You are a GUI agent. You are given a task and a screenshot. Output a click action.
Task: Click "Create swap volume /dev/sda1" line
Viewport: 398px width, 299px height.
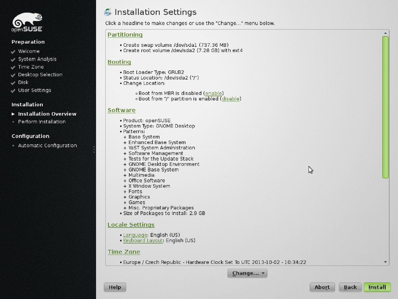pyautogui.click(x=176, y=45)
